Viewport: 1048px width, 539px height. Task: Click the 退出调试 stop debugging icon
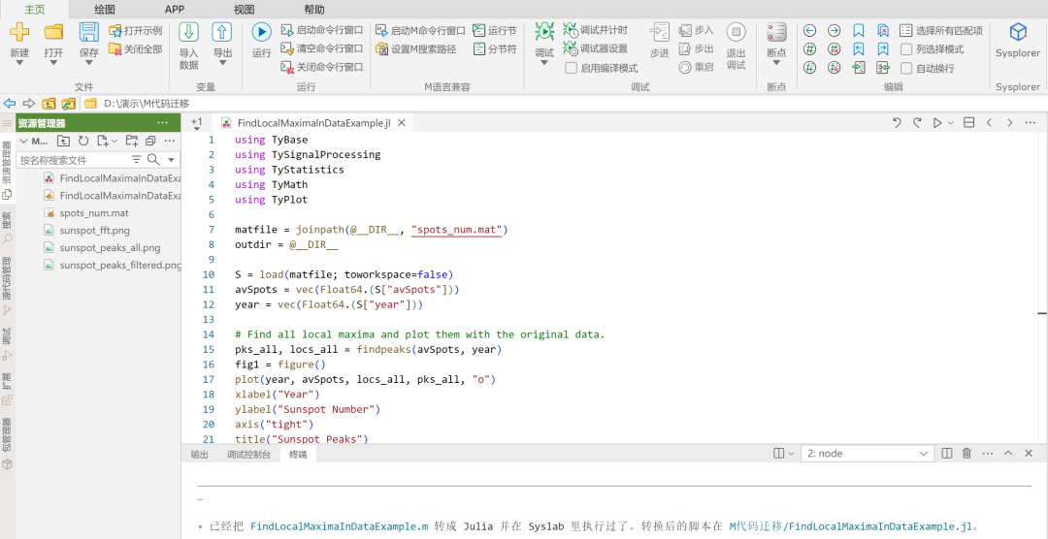736,32
